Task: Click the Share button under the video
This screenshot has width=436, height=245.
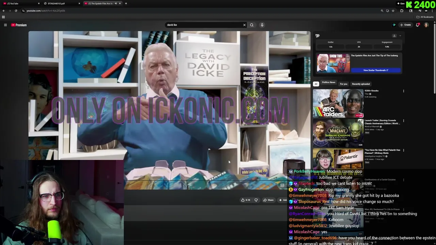Action: 268,200
